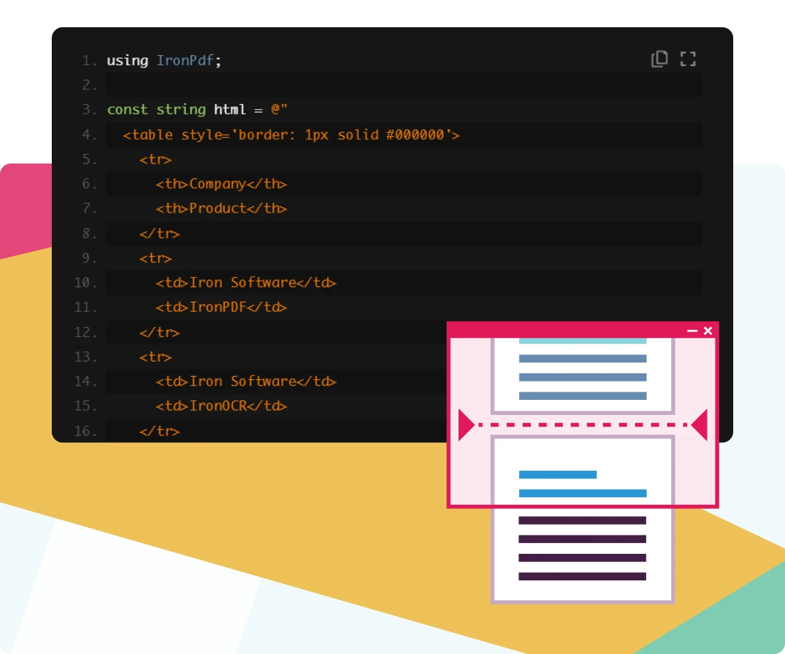Click the '<td>IronPDF</td>' line
Screen dimensions: 785x654
[x=221, y=307]
